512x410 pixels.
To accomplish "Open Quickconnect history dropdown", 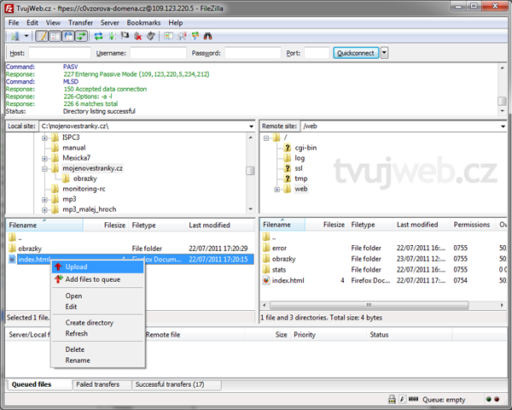I will [x=384, y=53].
